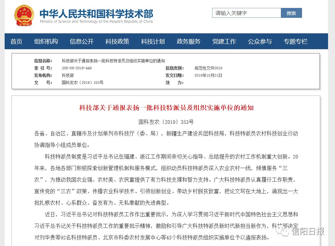Click the centered 国科发农〔2019〕353号 subtitle
This screenshot has width=335, height=246.
pos(166,122)
